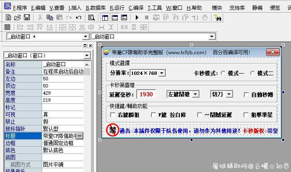Select the 模式一 radio button
The height and width of the screenshot is (172, 291).
pos(223,73)
